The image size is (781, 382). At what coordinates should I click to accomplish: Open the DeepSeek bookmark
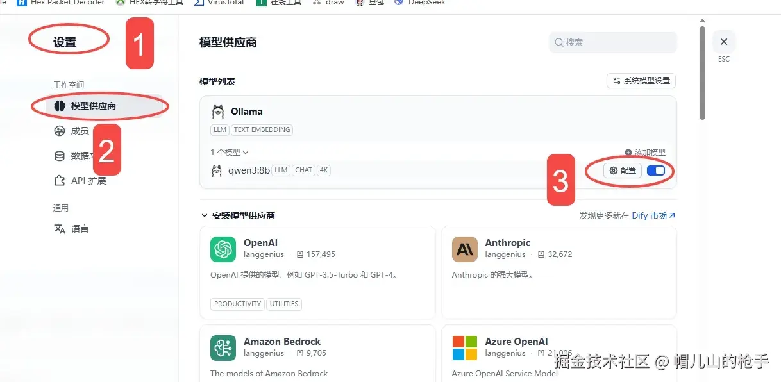pos(419,3)
